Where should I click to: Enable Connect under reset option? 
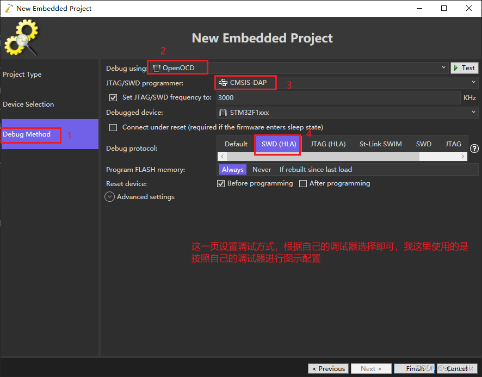113,127
